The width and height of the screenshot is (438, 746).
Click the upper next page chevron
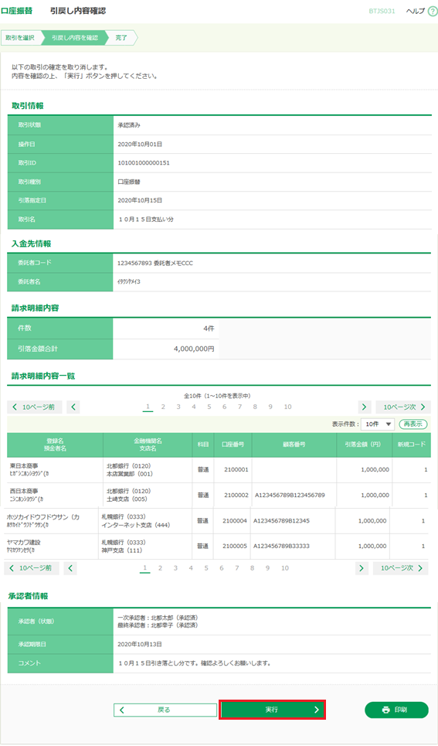coord(365,407)
